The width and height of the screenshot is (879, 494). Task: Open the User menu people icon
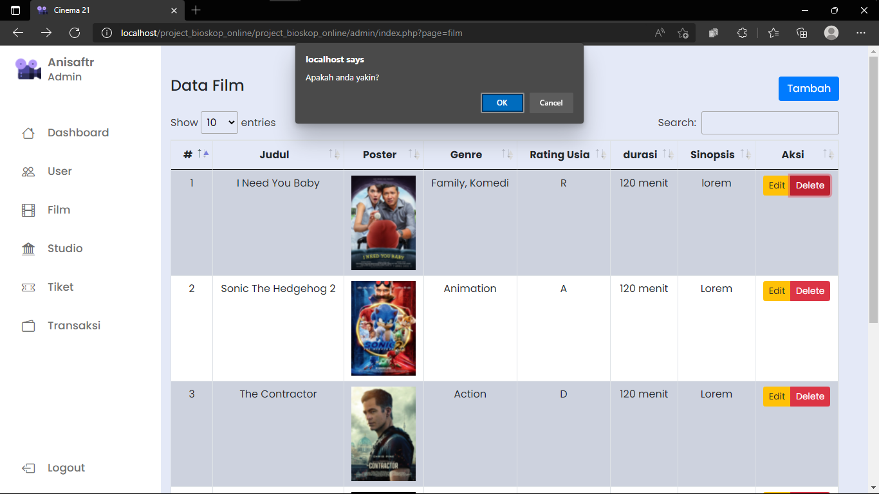[28, 172]
